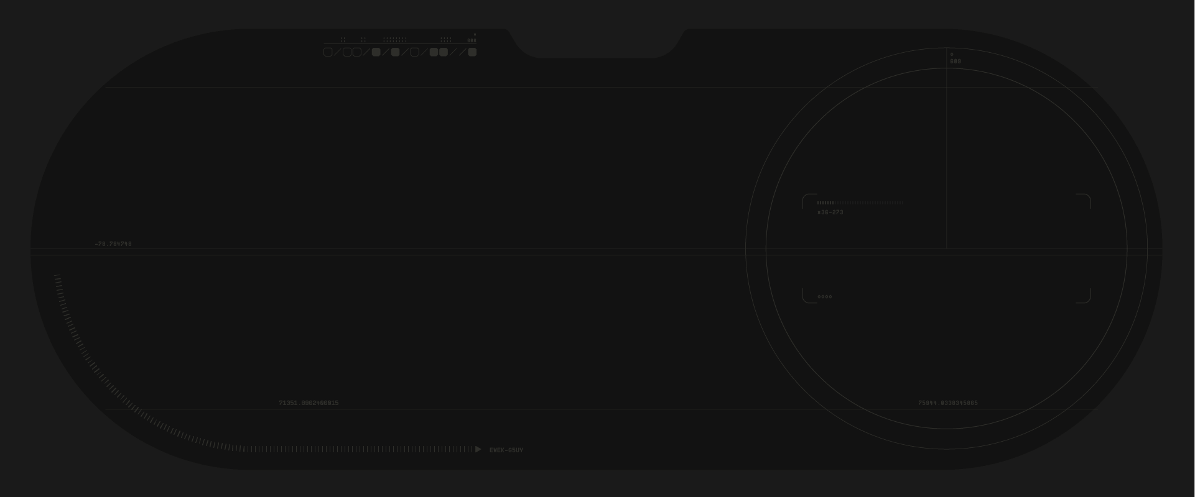Click the segmented progress bar above #36-273
The image size is (1195, 497).
click(x=860, y=203)
